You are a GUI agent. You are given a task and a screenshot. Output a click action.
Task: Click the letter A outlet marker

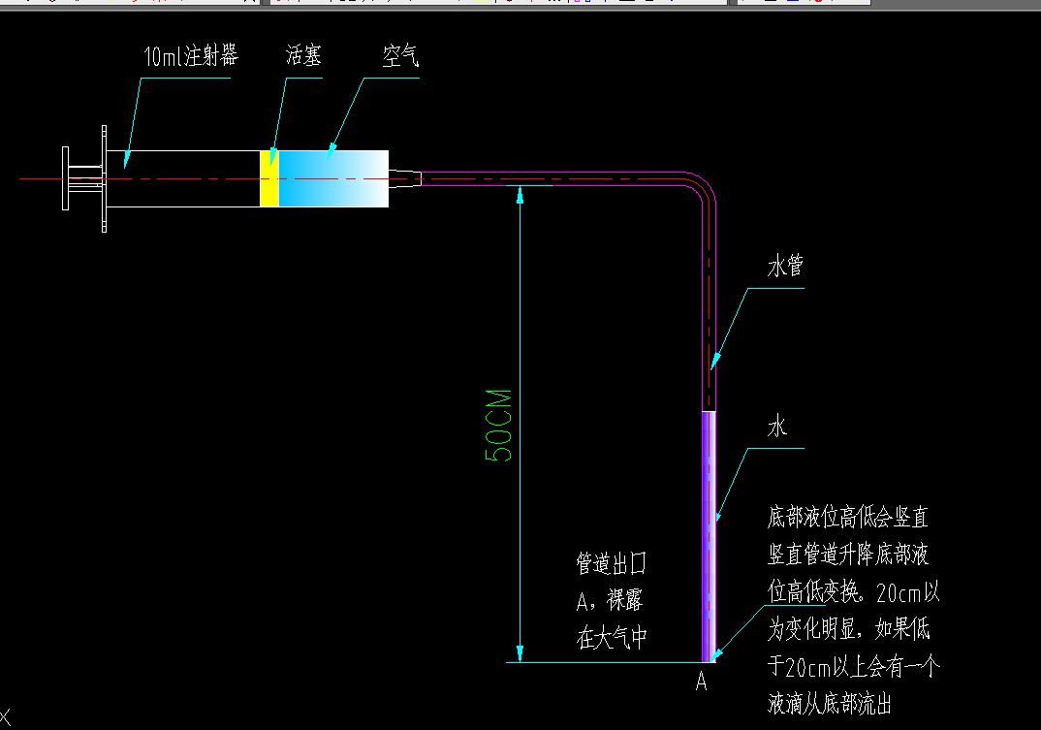[x=702, y=682]
